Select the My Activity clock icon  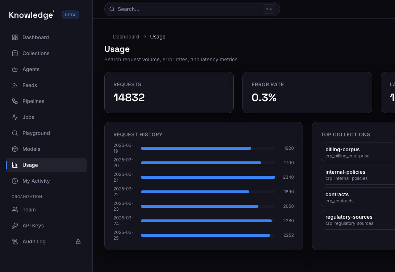14,181
